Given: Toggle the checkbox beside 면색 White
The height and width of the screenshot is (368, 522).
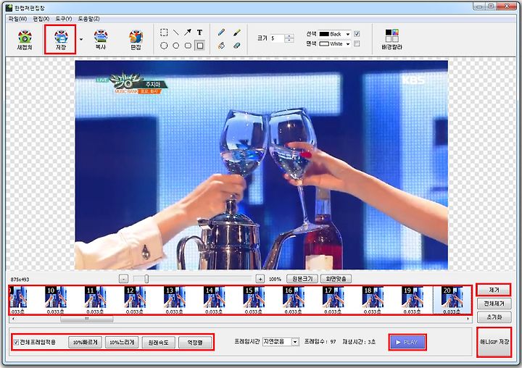Looking at the screenshot, I should [x=357, y=43].
